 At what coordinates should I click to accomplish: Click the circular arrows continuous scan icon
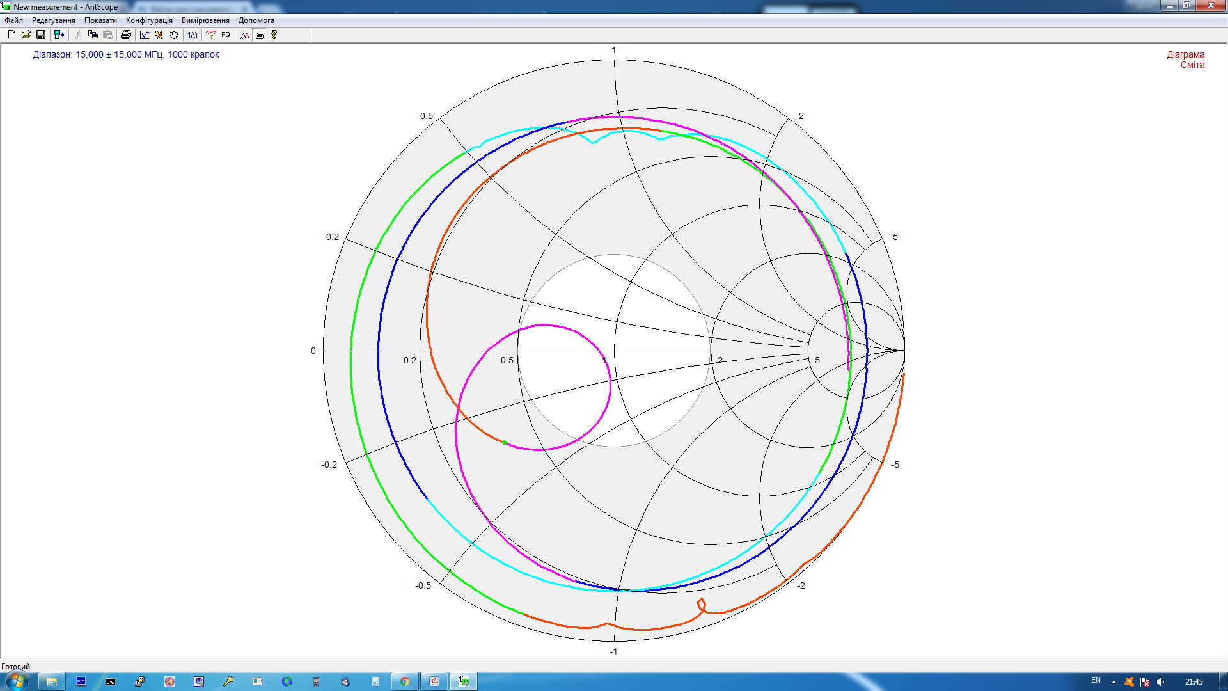pyautogui.click(x=174, y=35)
